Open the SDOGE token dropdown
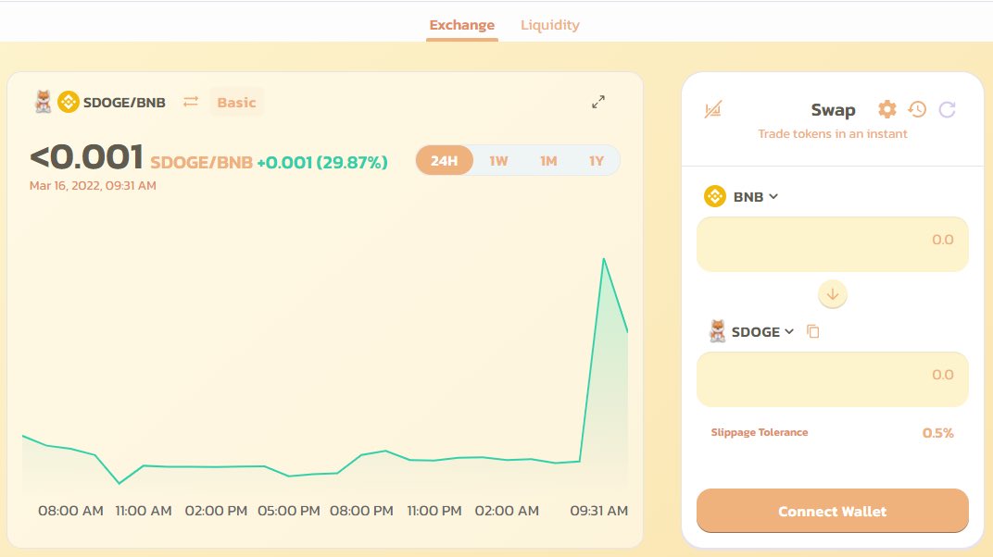The image size is (993, 557). [x=751, y=331]
